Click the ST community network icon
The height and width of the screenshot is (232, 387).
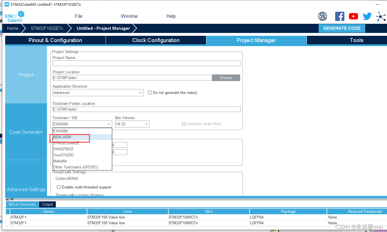click(x=381, y=16)
